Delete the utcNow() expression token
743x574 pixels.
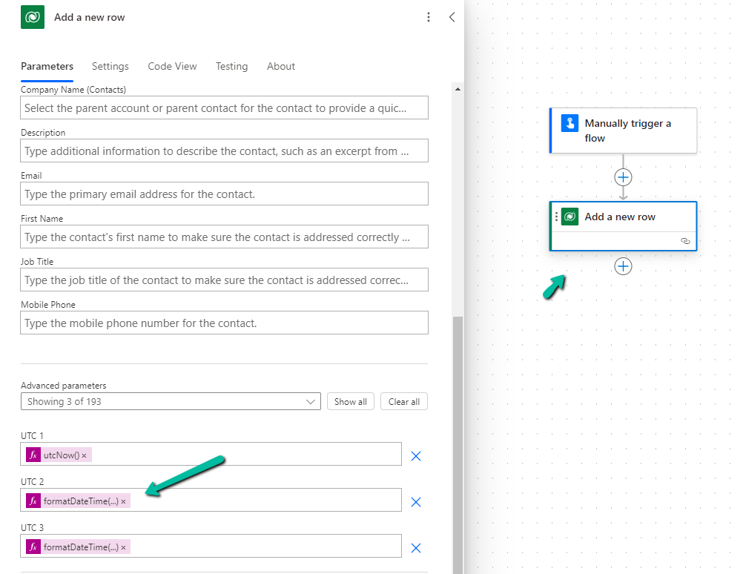coord(85,455)
